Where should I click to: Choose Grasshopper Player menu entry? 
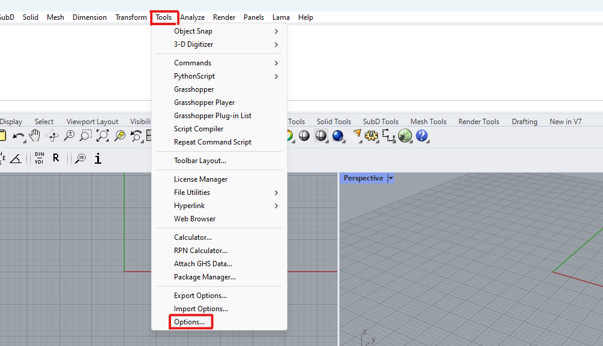204,103
